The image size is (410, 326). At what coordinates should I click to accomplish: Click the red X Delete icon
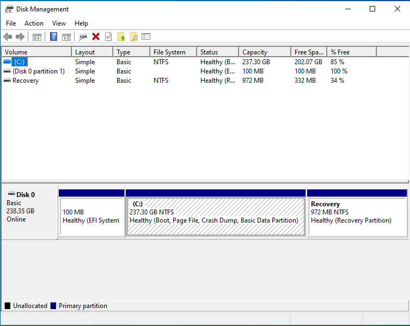coord(96,36)
